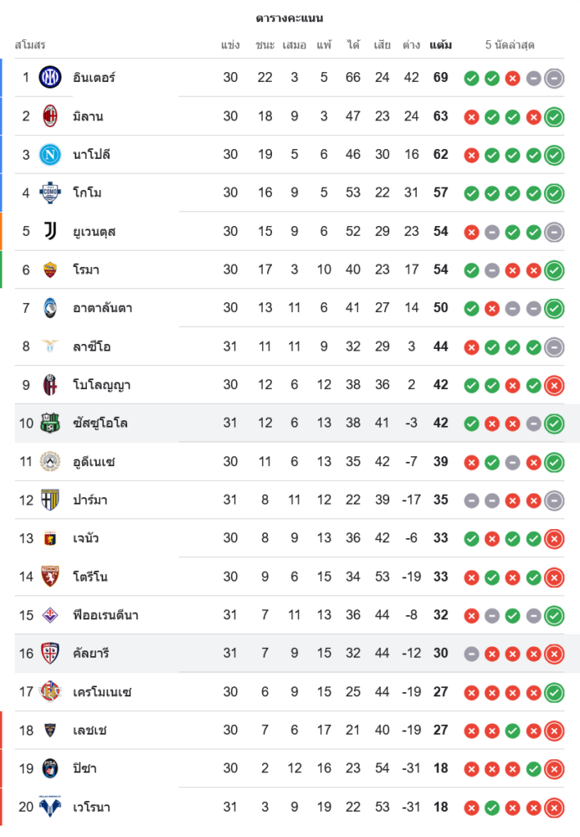The image size is (580, 837).
Task: Click the AC Milan club crest
Action: 50,116
